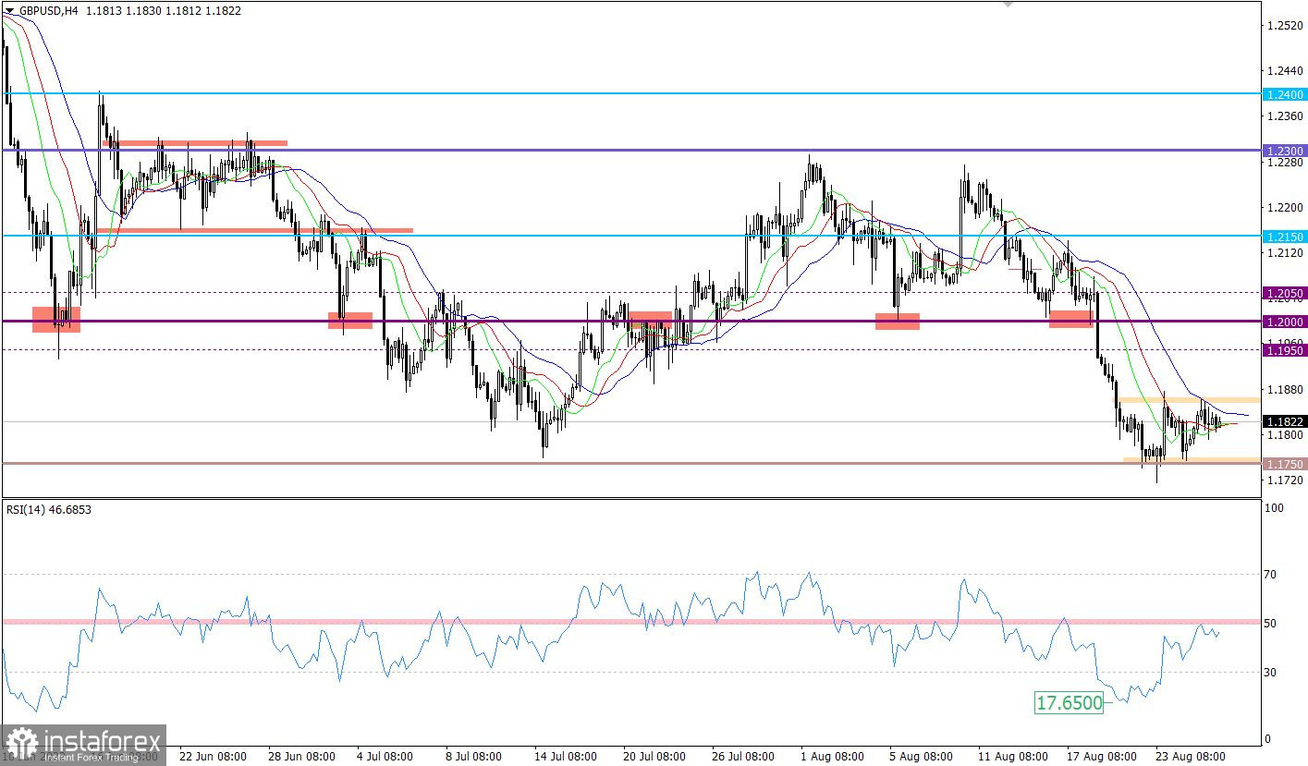Click the 1.2280 value on price axis
This screenshot has height=766, width=1308.
tap(1286, 163)
